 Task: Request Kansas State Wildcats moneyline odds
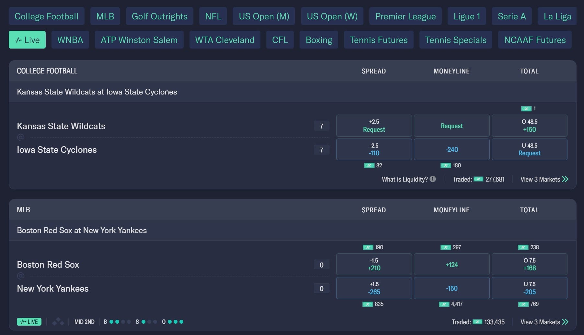pos(452,126)
